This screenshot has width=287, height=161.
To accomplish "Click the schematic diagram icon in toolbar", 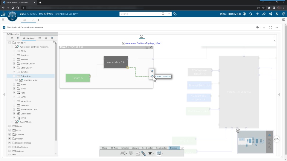I will 123,153.
